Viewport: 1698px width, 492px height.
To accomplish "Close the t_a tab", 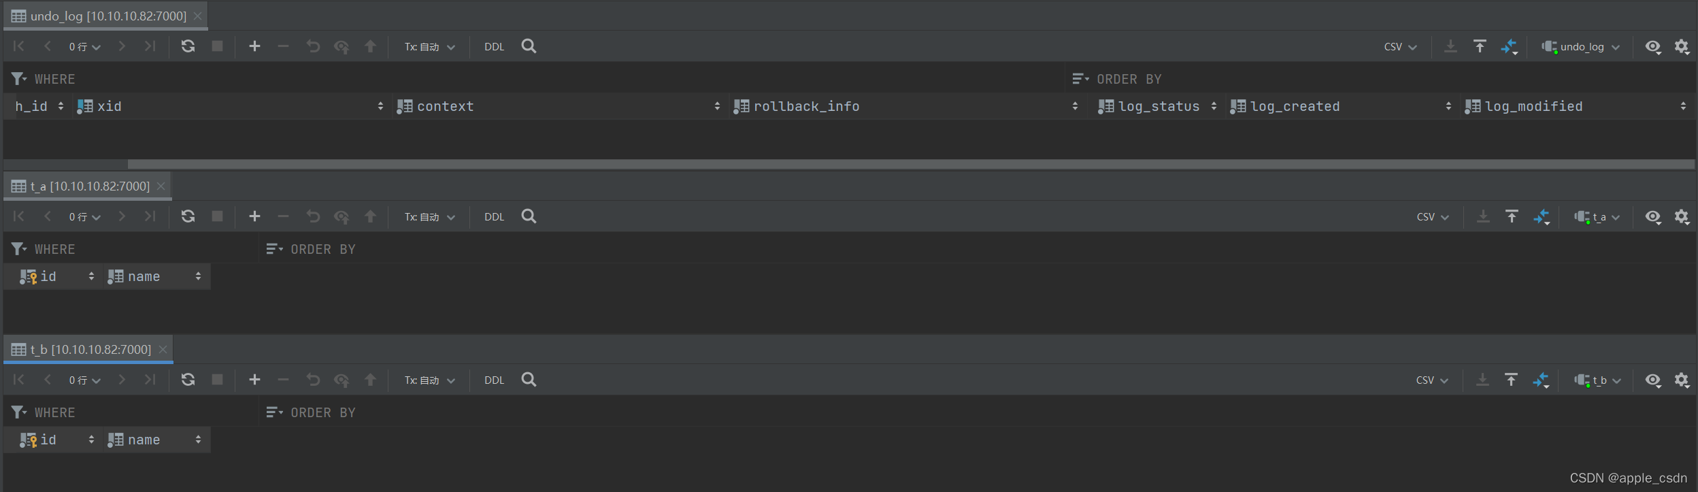I will point(161,186).
